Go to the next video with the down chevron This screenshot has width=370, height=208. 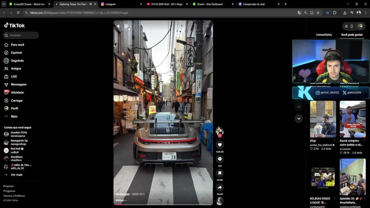299,118
